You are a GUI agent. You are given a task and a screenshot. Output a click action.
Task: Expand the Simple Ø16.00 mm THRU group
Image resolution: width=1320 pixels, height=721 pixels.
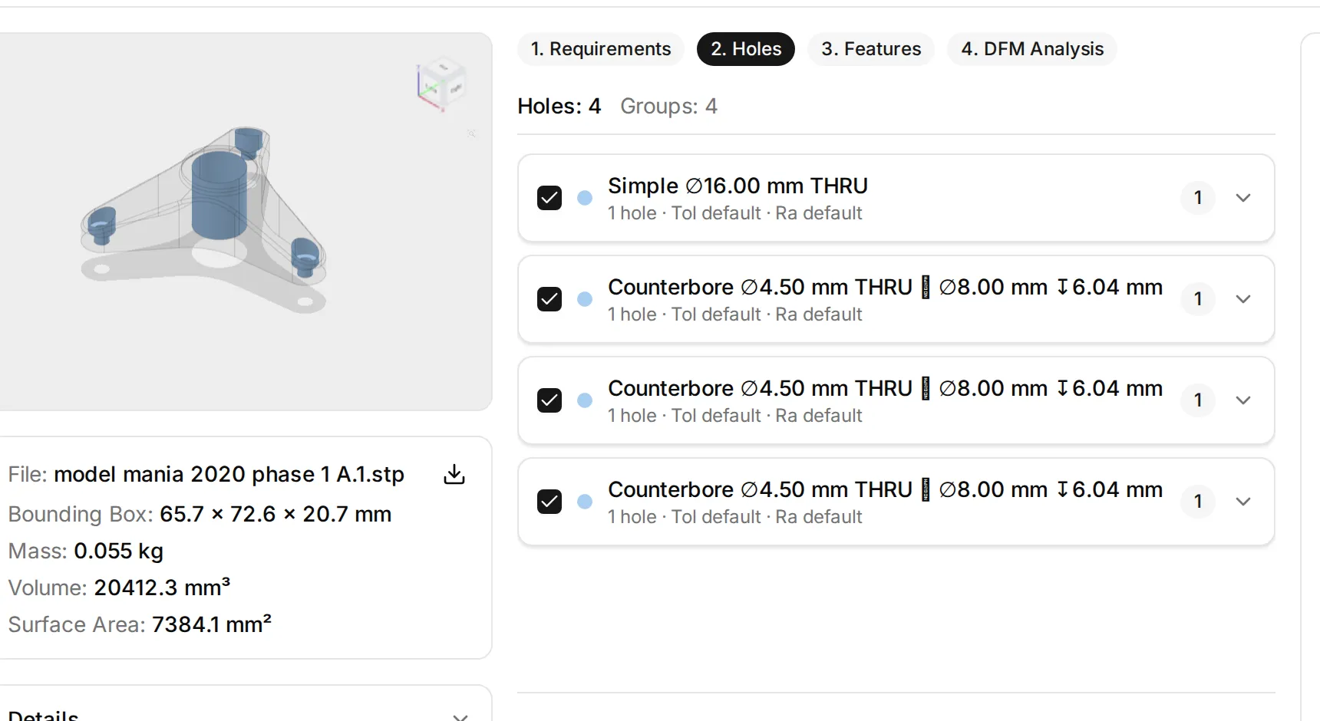pos(1243,198)
